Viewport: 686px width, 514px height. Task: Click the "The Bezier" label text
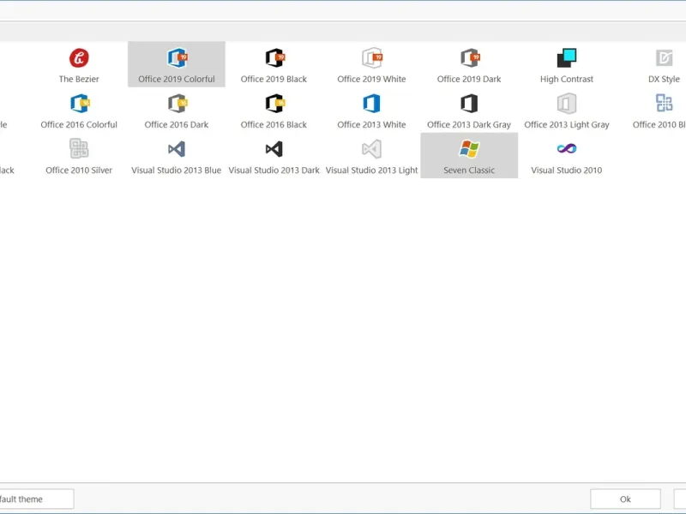79,79
